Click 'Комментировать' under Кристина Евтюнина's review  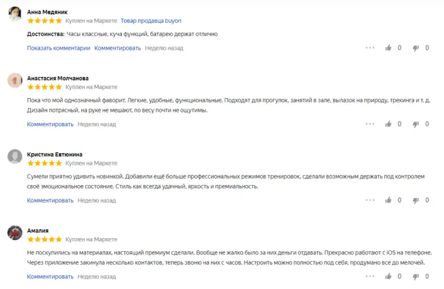click(x=50, y=200)
